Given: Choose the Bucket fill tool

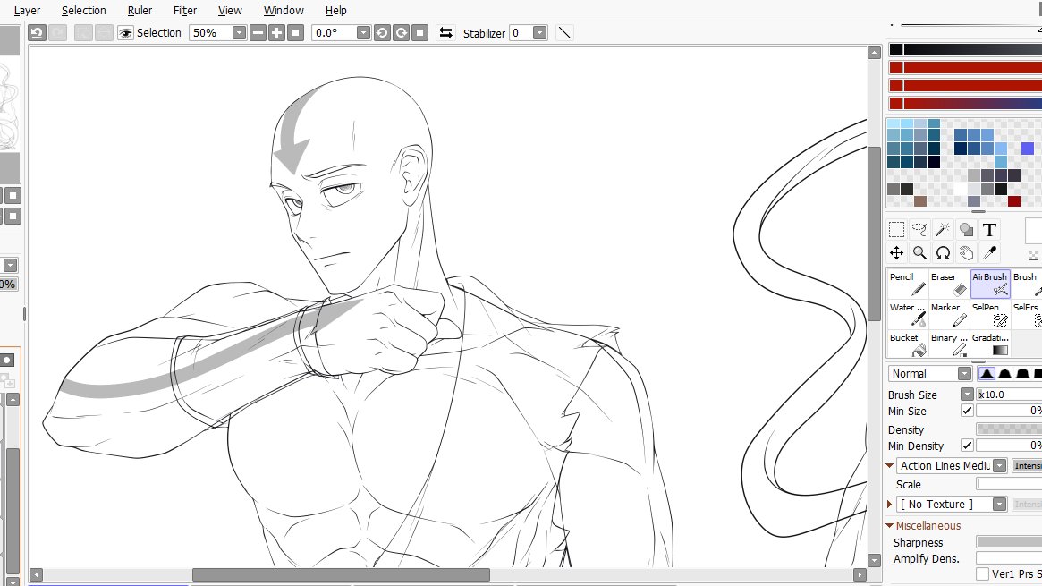Looking at the screenshot, I should [x=908, y=344].
